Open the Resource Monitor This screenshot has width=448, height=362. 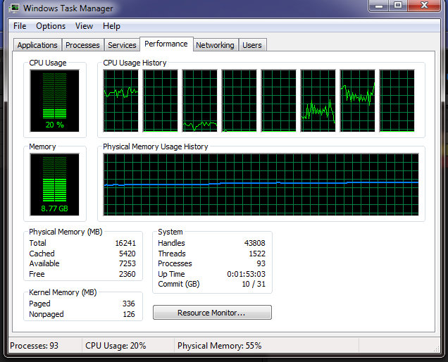(212, 313)
